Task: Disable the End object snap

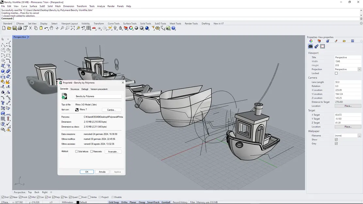Action: point(3,197)
